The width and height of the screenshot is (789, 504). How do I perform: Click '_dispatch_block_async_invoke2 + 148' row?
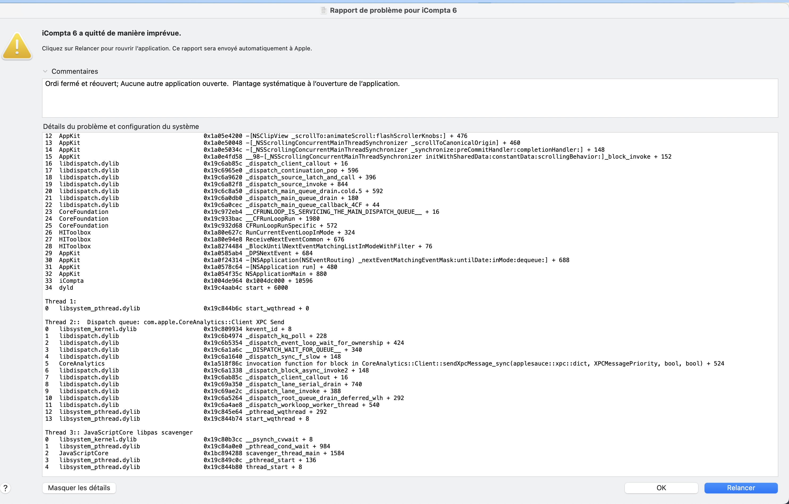pos(207,370)
